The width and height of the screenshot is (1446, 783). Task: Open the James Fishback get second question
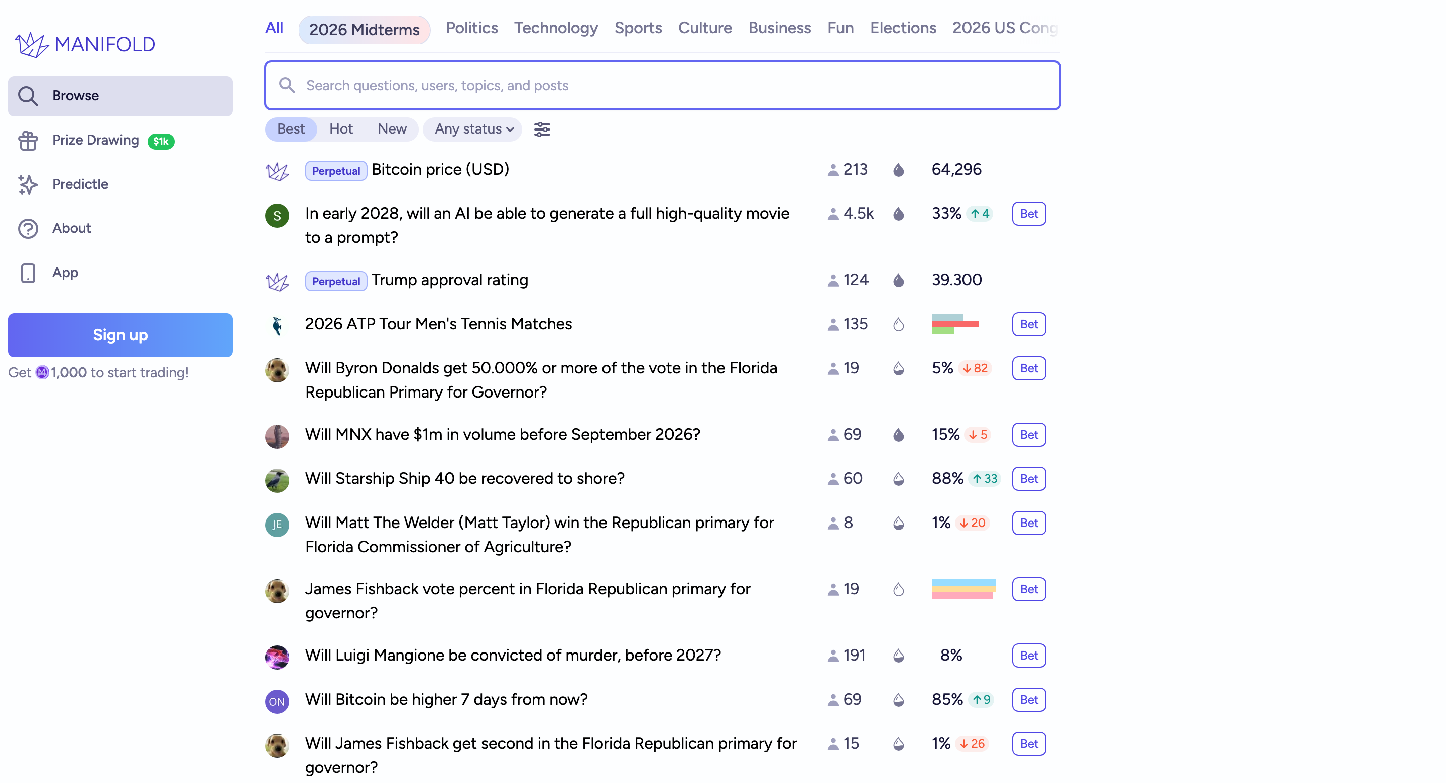click(x=551, y=755)
